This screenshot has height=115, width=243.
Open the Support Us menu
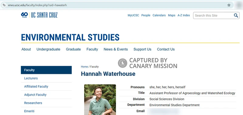(x=142, y=49)
